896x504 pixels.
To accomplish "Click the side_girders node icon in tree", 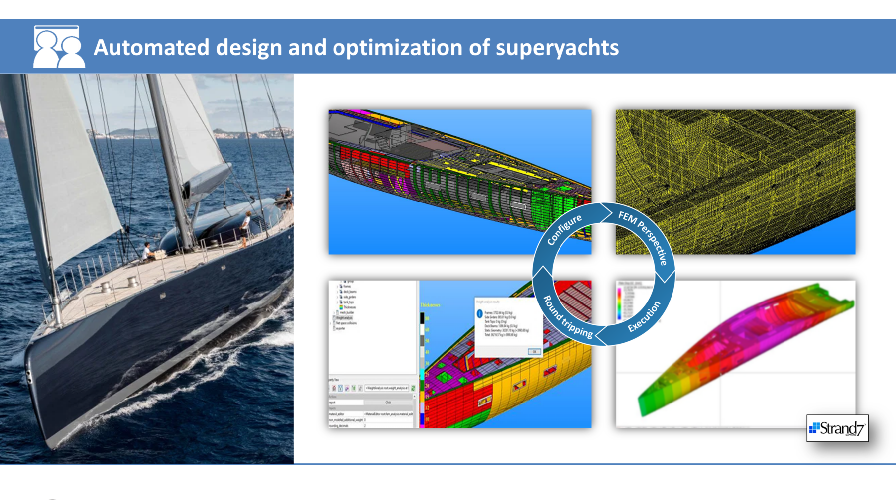I will [x=341, y=297].
